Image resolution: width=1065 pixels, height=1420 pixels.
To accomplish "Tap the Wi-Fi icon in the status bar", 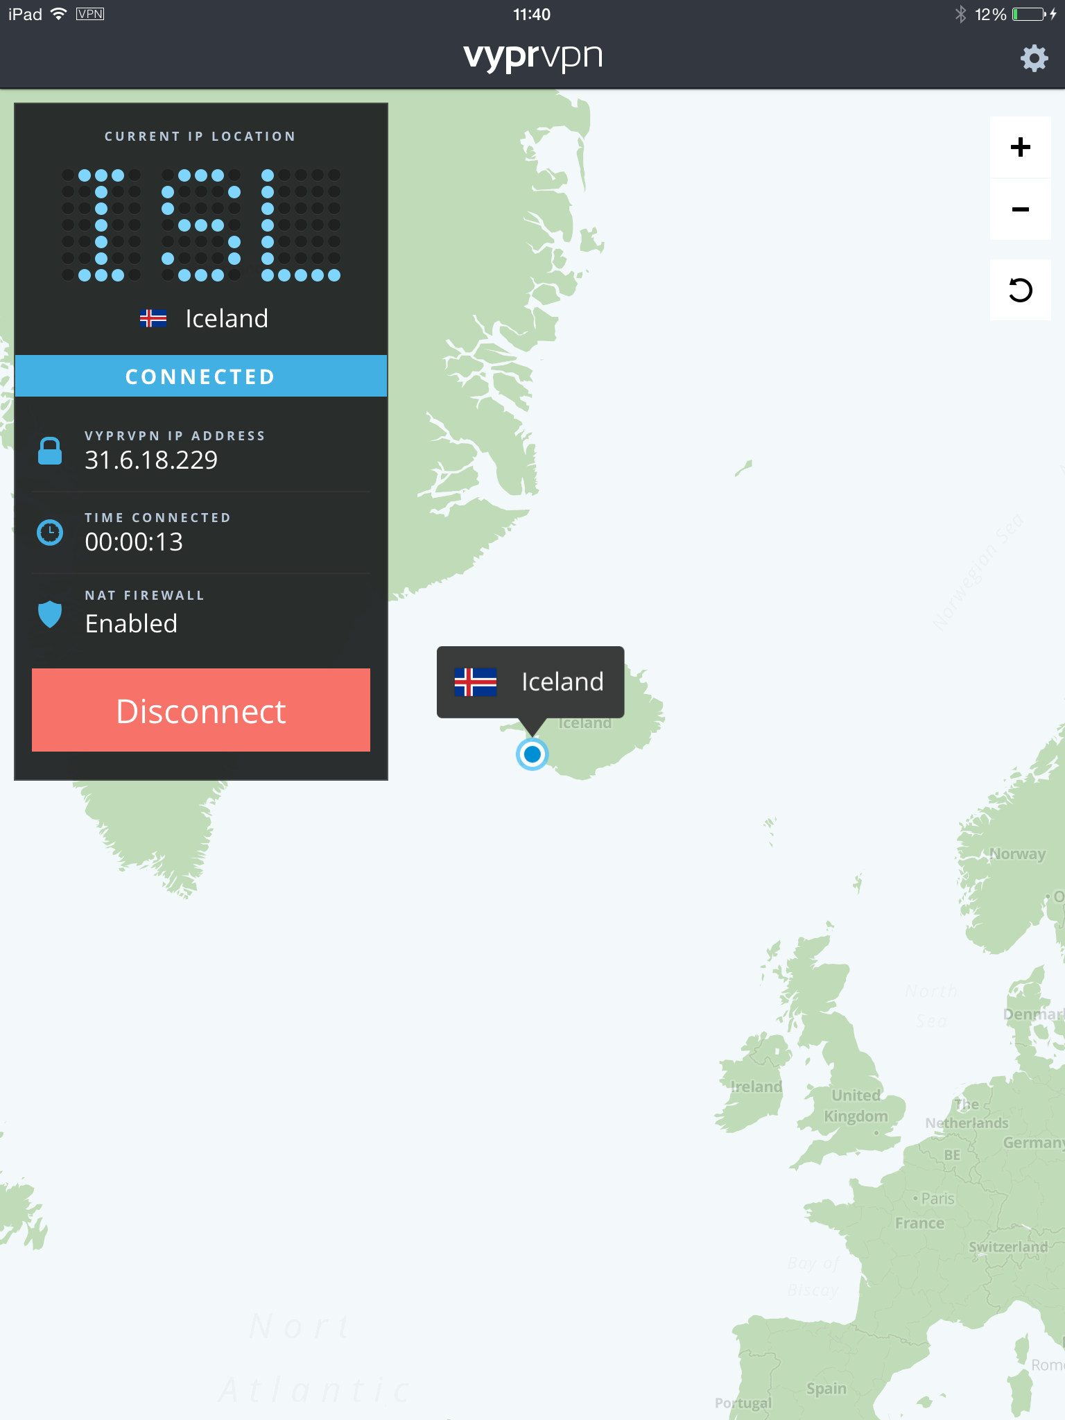I will click(59, 14).
